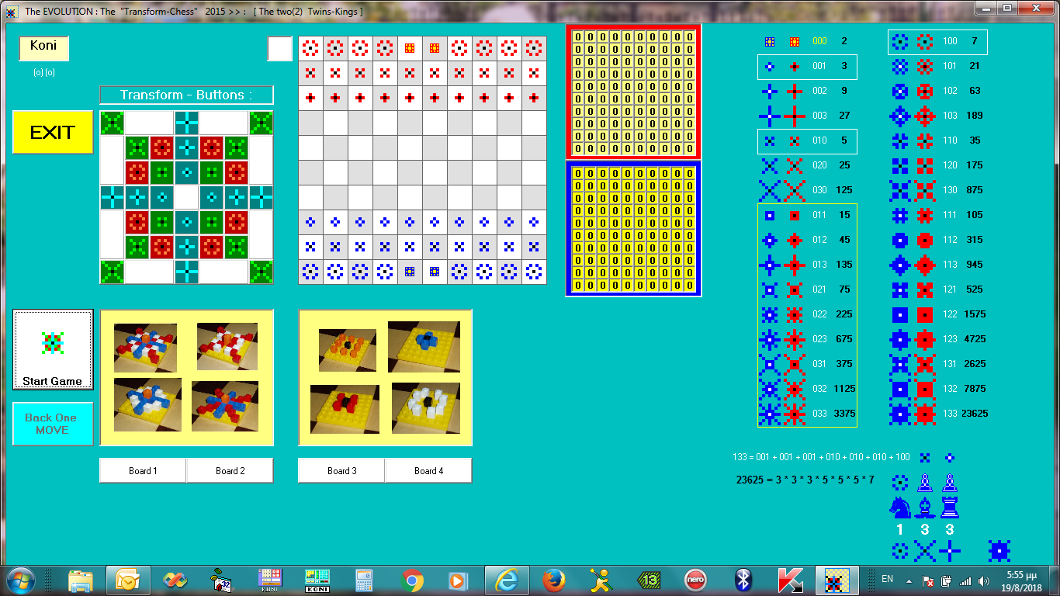Click blue piece icon for code 133
Screen dimensions: 1060x596
(x=900, y=414)
